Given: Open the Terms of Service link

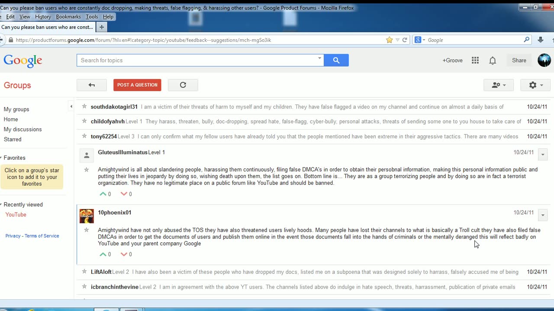Looking at the screenshot, I should pos(42,236).
